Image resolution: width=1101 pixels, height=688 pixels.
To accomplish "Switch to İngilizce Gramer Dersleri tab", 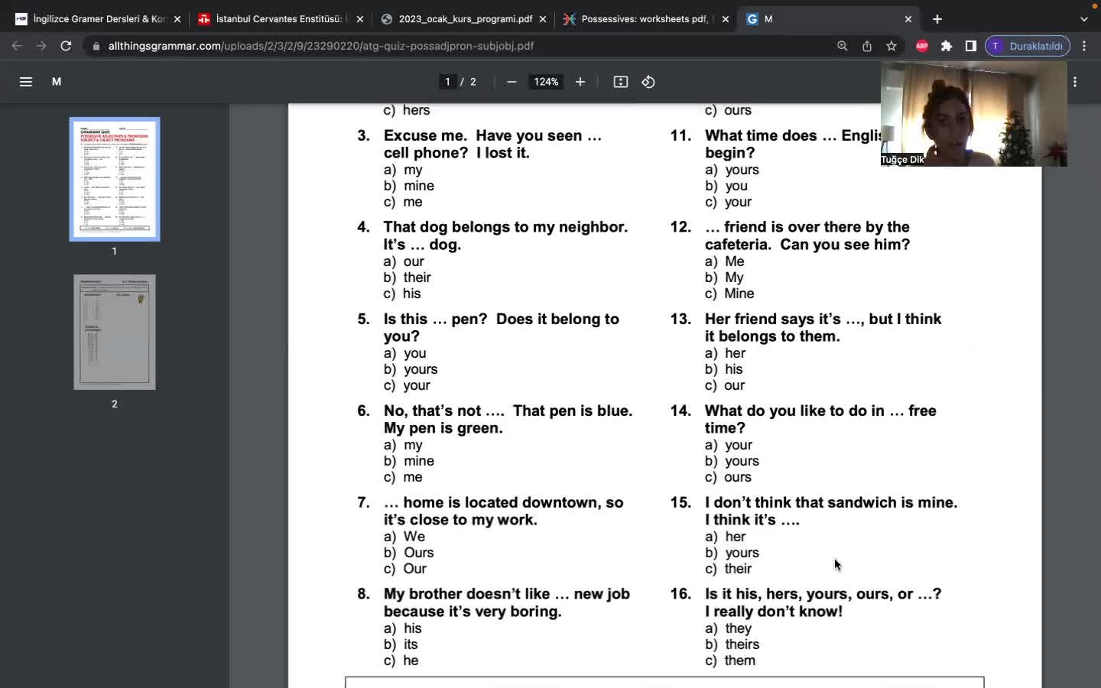I will (x=99, y=19).
